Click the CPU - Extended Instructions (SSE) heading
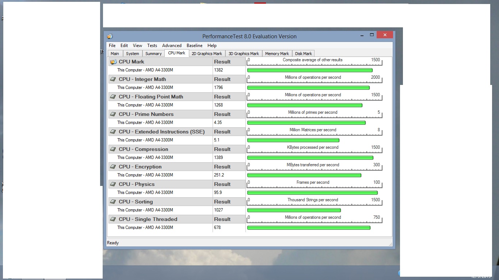The image size is (499, 280). point(161,132)
